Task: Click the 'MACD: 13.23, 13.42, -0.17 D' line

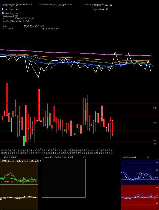Action: click(x=16, y=21)
